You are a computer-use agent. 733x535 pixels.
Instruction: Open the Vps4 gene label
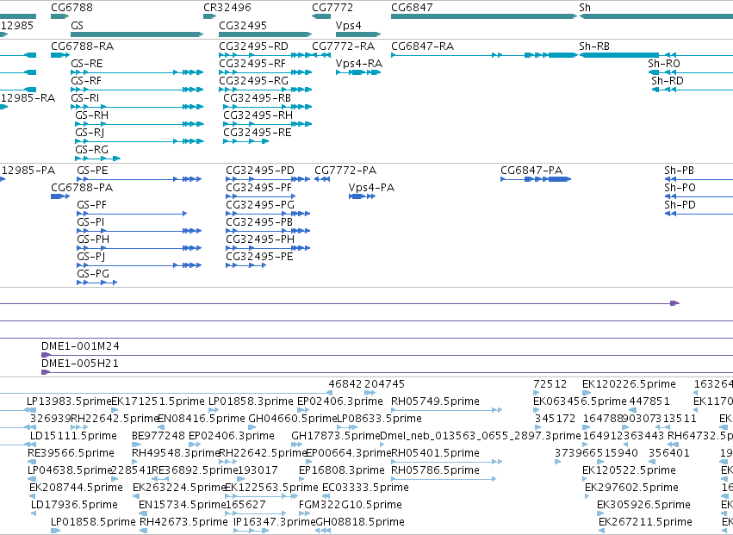(x=349, y=25)
